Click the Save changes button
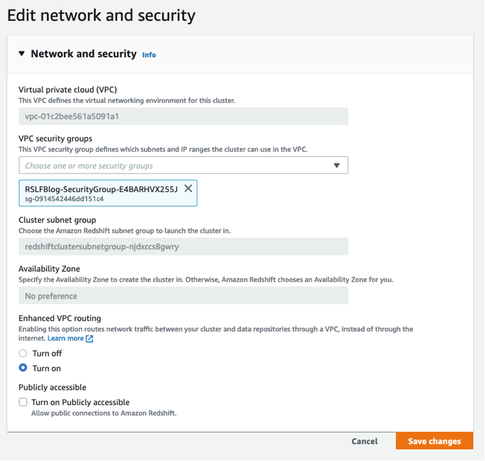This screenshot has width=485, height=461. [434, 441]
